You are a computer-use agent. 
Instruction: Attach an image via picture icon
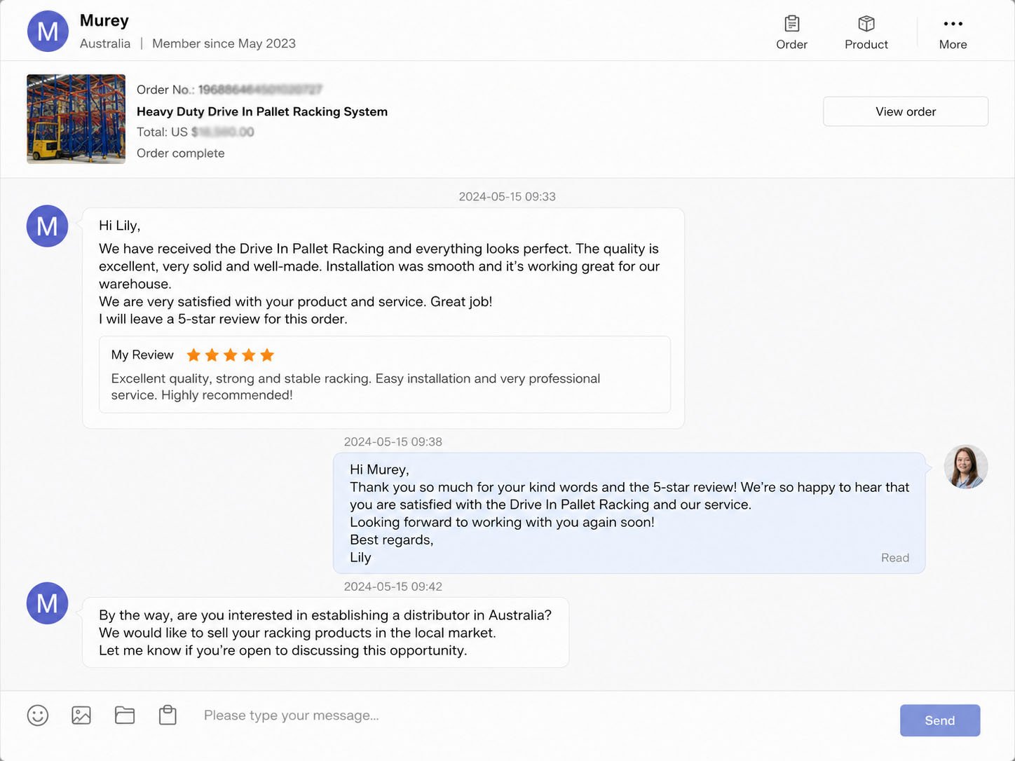click(x=81, y=715)
